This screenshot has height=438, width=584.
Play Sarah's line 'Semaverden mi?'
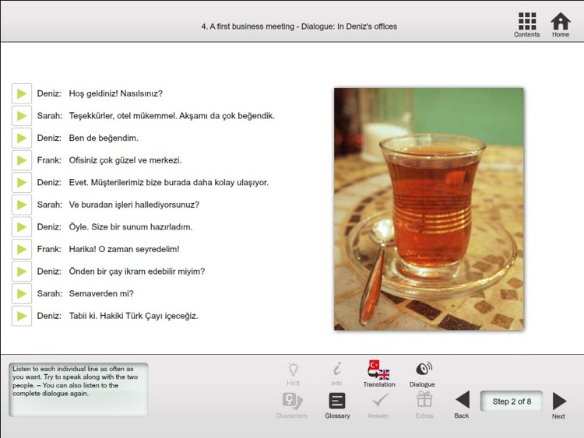[22, 293]
